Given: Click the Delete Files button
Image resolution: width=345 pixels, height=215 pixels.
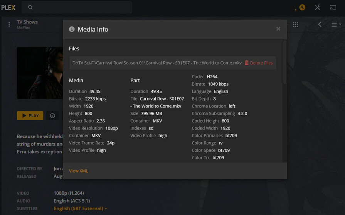Looking at the screenshot, I should tap(259, 63).
